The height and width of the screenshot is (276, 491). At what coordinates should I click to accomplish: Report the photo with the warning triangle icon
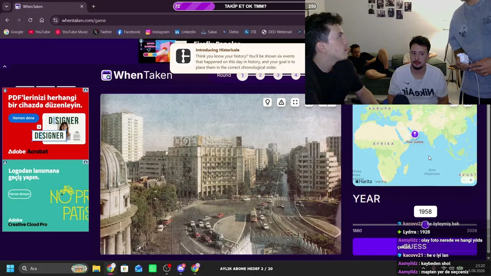click(x=281, y=102)
